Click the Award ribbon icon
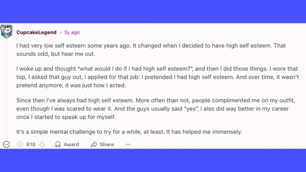This screenshot has height=172, width=306. point(58,145)
